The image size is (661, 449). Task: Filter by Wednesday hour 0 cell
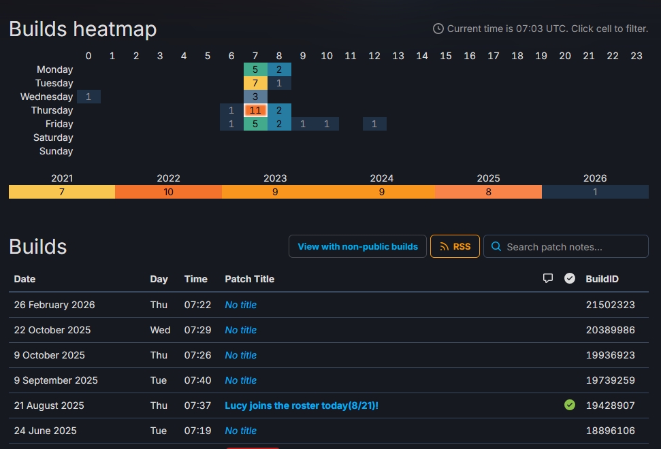(x=88, y=97)
